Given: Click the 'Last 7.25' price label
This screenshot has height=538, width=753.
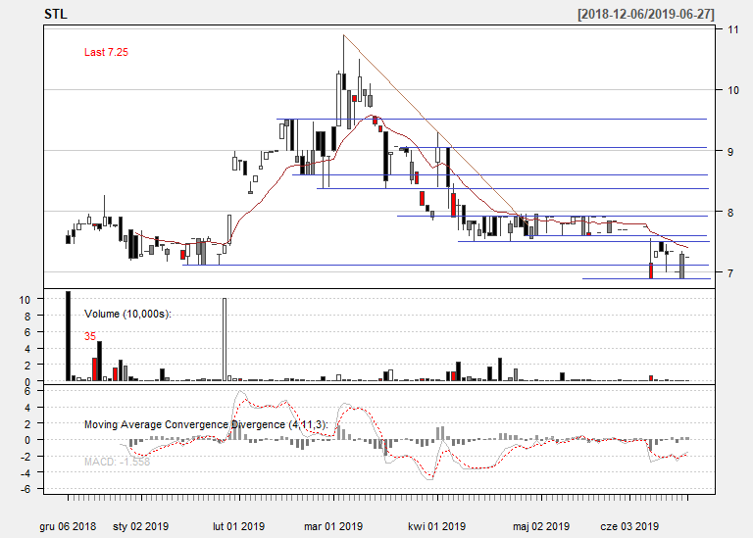Looking at the screenshot, I should click(106, 52).
